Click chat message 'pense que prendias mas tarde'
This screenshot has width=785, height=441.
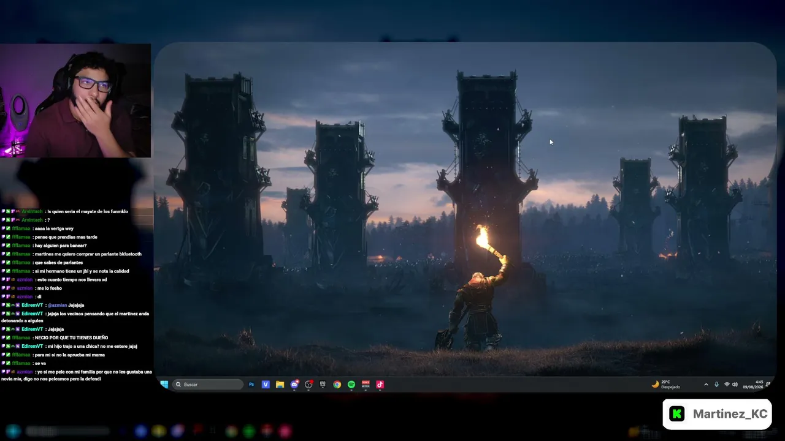pyautogui.click(x=66, y=237)
